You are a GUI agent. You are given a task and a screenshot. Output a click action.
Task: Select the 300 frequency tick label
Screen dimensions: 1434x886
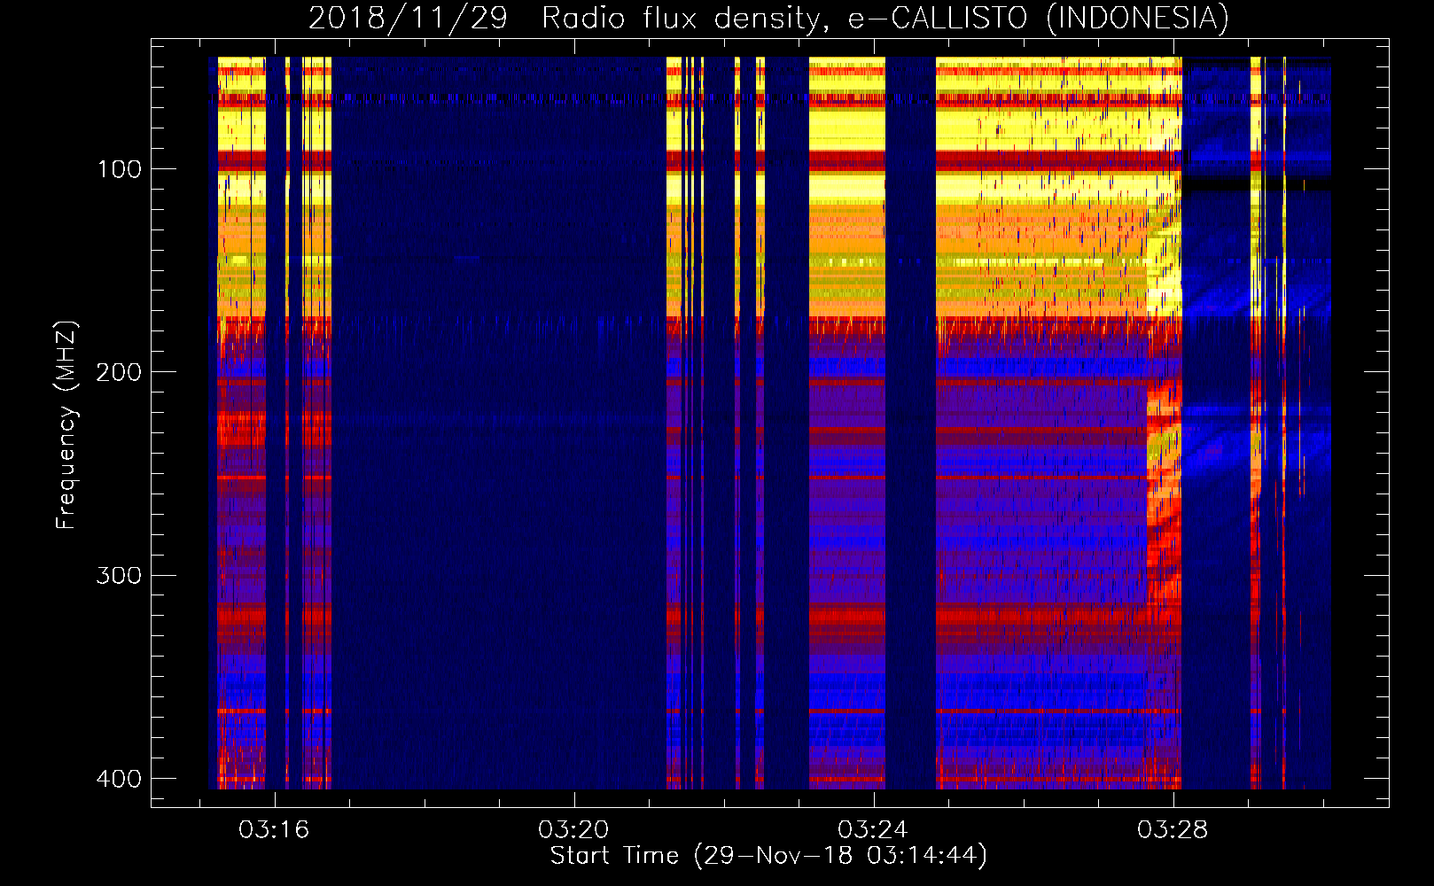click(119, 576)
